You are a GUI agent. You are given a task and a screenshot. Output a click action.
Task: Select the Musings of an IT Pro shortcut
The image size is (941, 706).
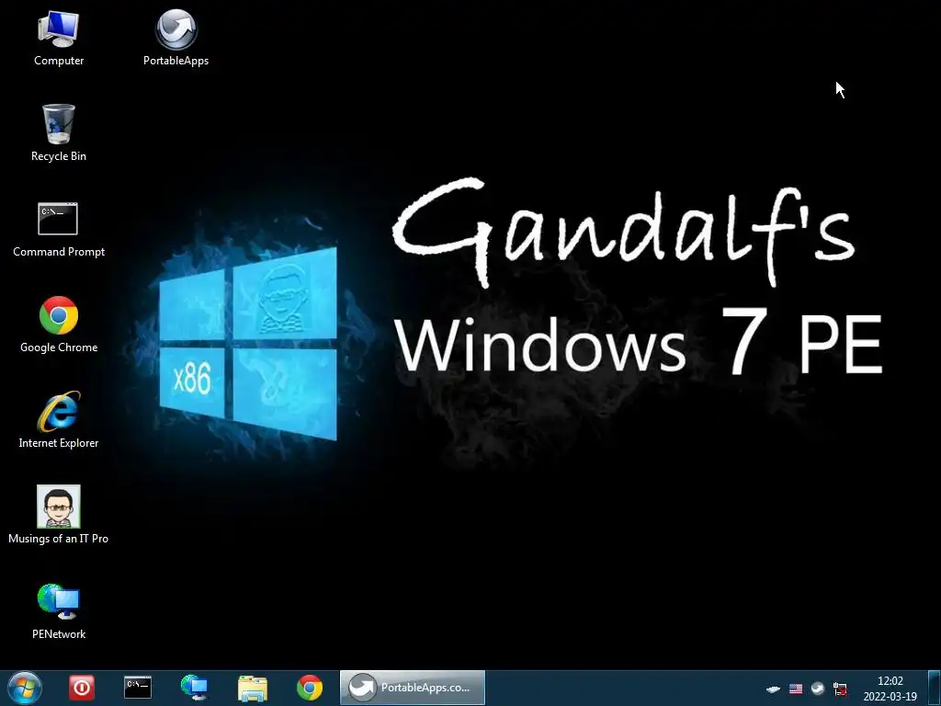[x=58, y=515]
